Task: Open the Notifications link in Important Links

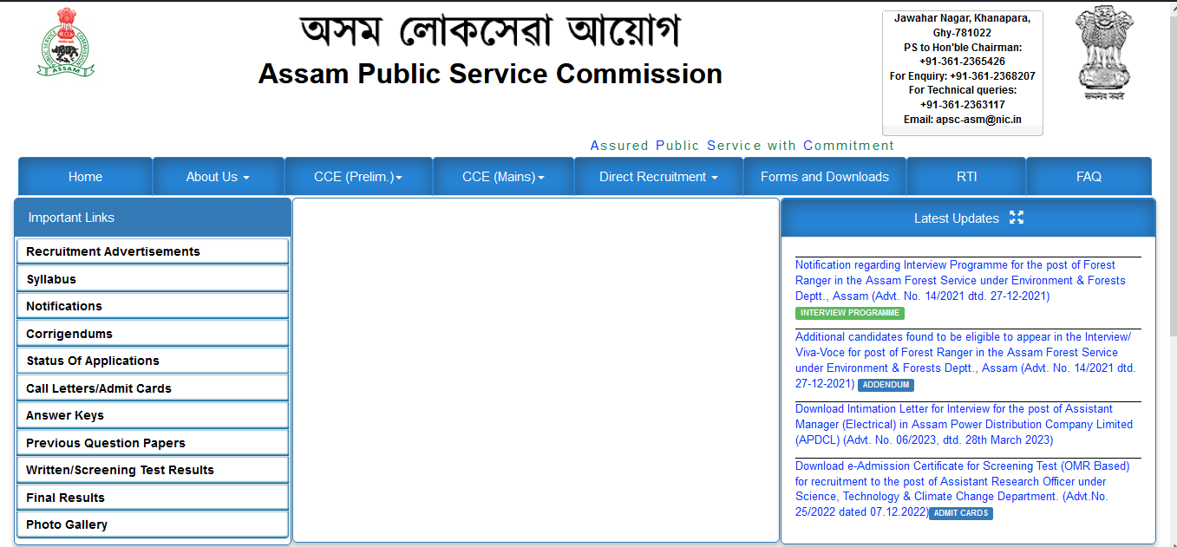Action: coord(153,306)
